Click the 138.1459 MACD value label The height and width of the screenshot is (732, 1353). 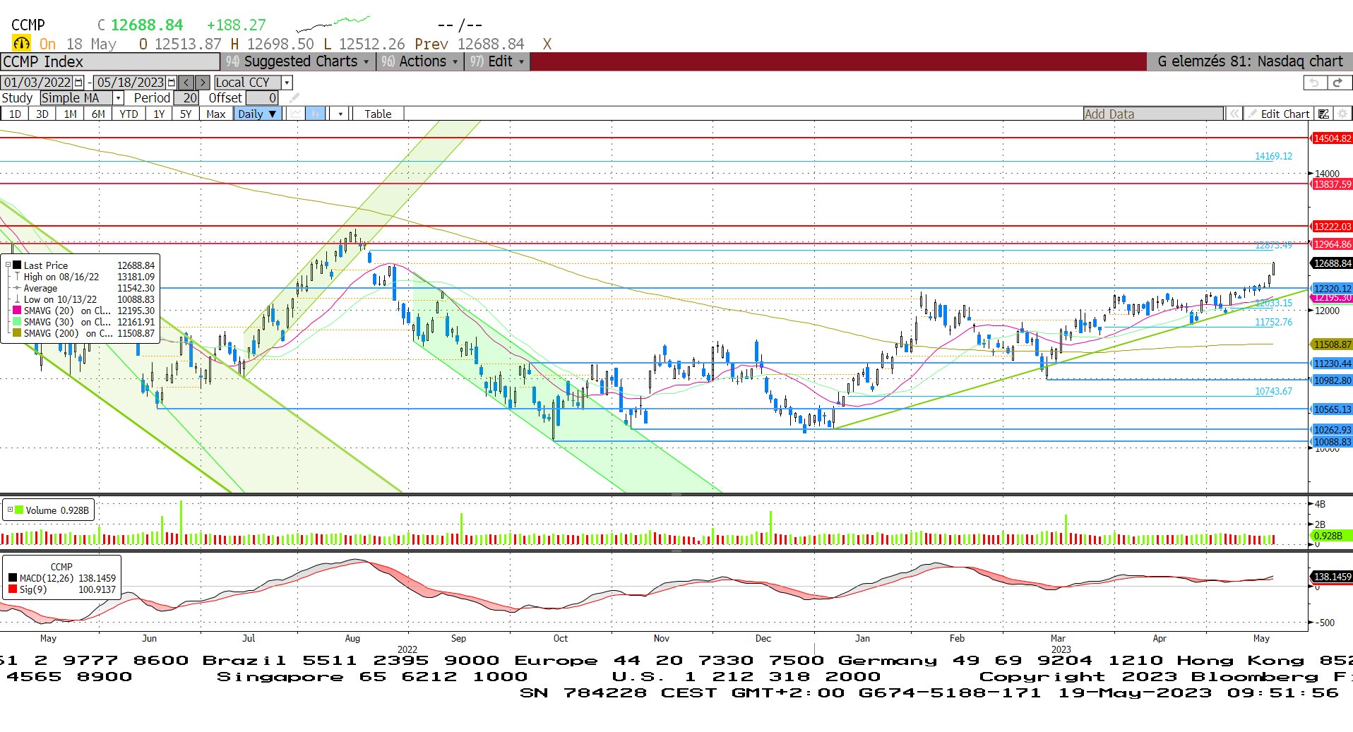1331,577
